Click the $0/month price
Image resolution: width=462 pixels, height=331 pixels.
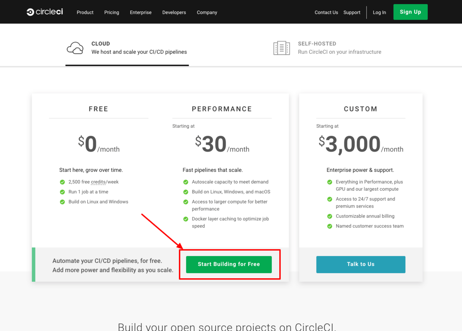coord(99,145)
